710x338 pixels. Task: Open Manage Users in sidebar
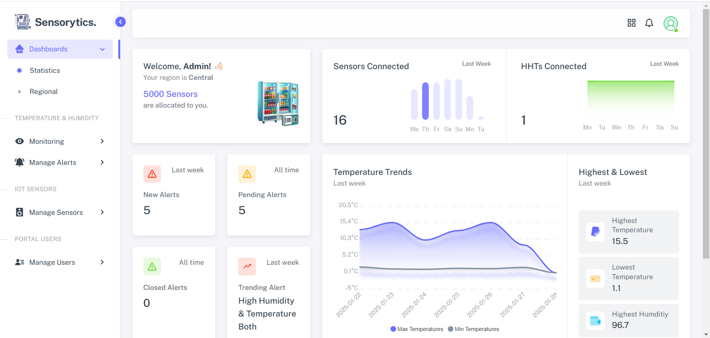click(x=52, y=262)
